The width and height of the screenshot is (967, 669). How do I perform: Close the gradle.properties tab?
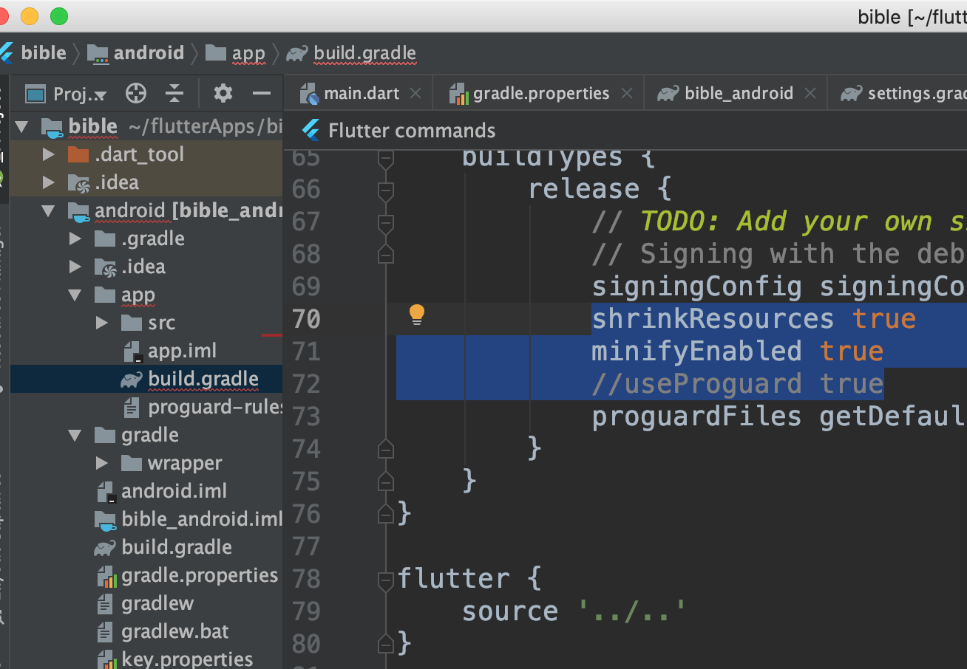click(x=627, y=94)
